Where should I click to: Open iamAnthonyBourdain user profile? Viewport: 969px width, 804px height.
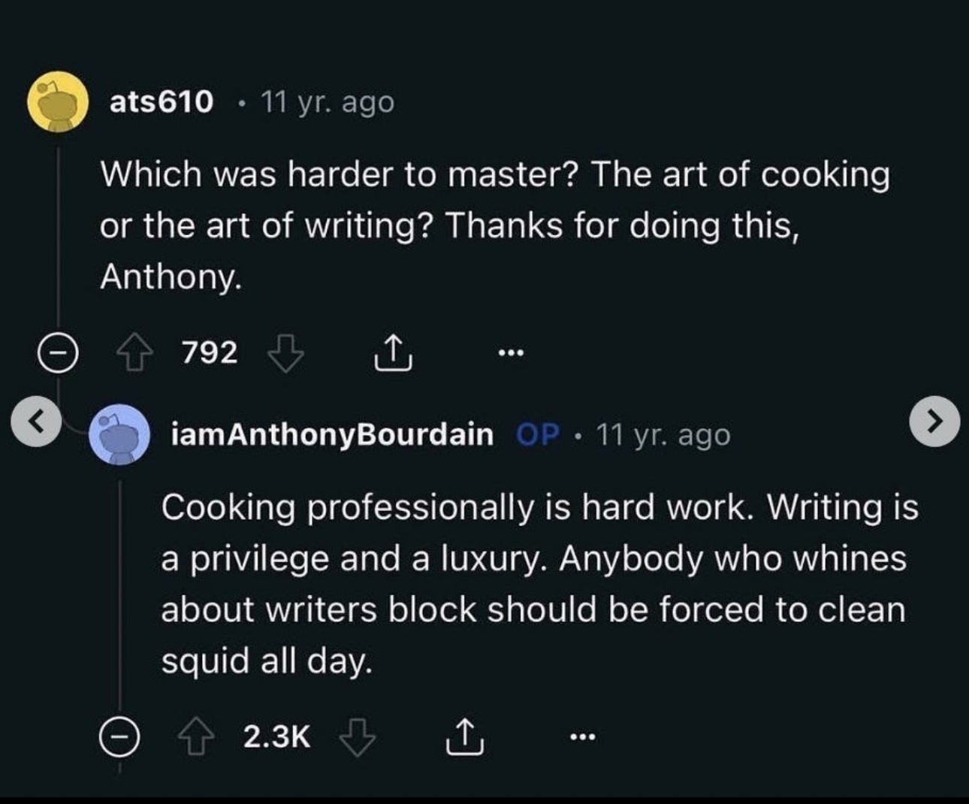click(x=333, y=434)
